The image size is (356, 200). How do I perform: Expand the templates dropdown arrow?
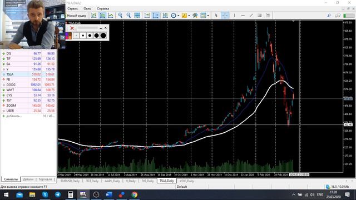(208, 16)
